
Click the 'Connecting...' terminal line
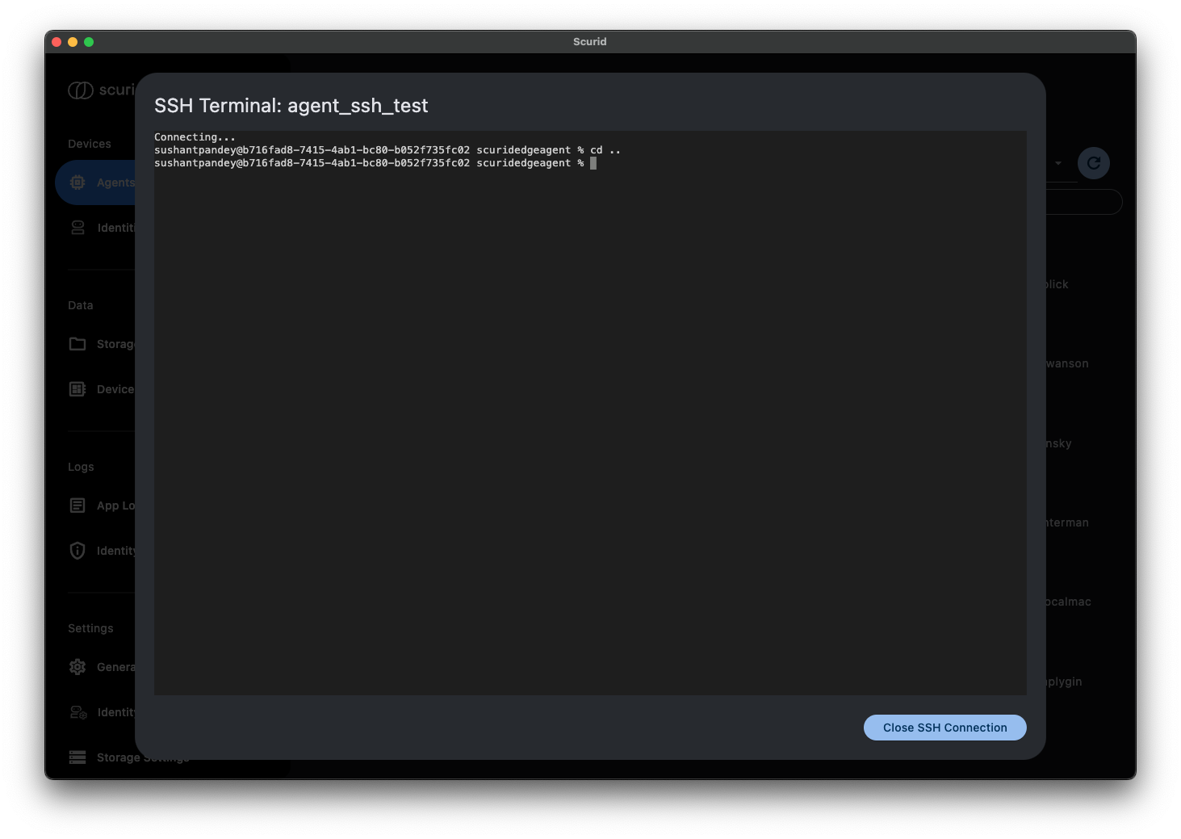pyautogui.click(x=195, y=137)
